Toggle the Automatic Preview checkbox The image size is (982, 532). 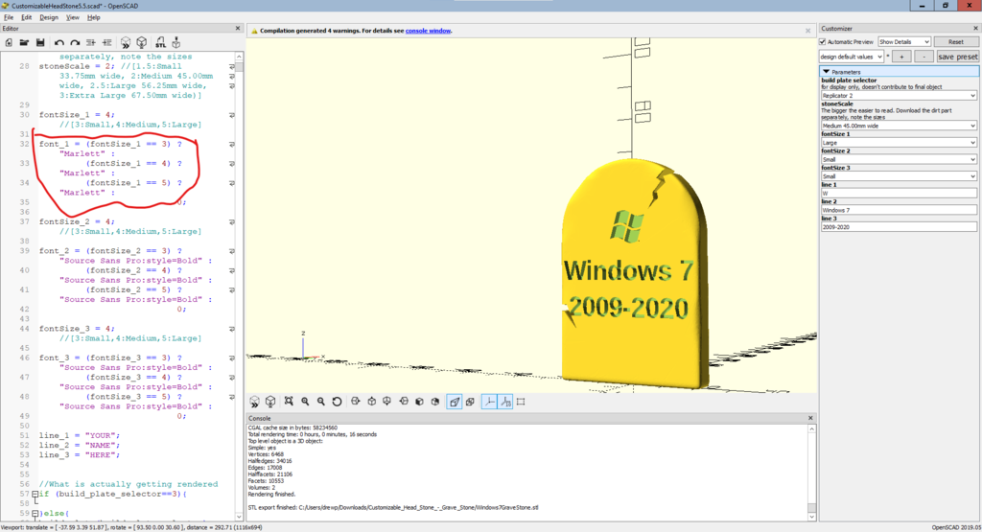point(823,42)
